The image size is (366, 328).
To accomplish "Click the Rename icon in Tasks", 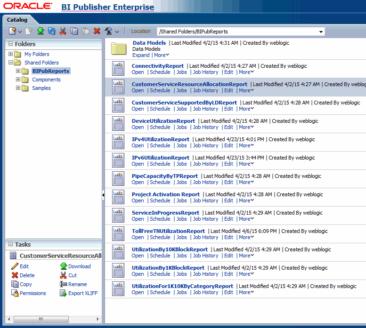I will [63, 284].
